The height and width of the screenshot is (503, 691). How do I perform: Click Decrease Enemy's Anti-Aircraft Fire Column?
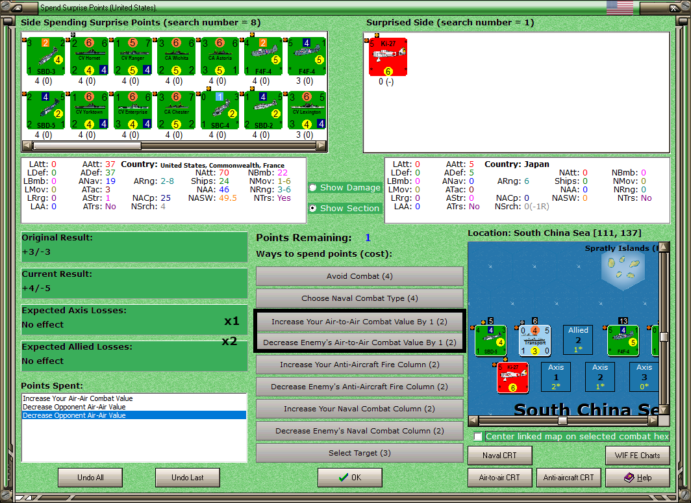pos(360,387)
